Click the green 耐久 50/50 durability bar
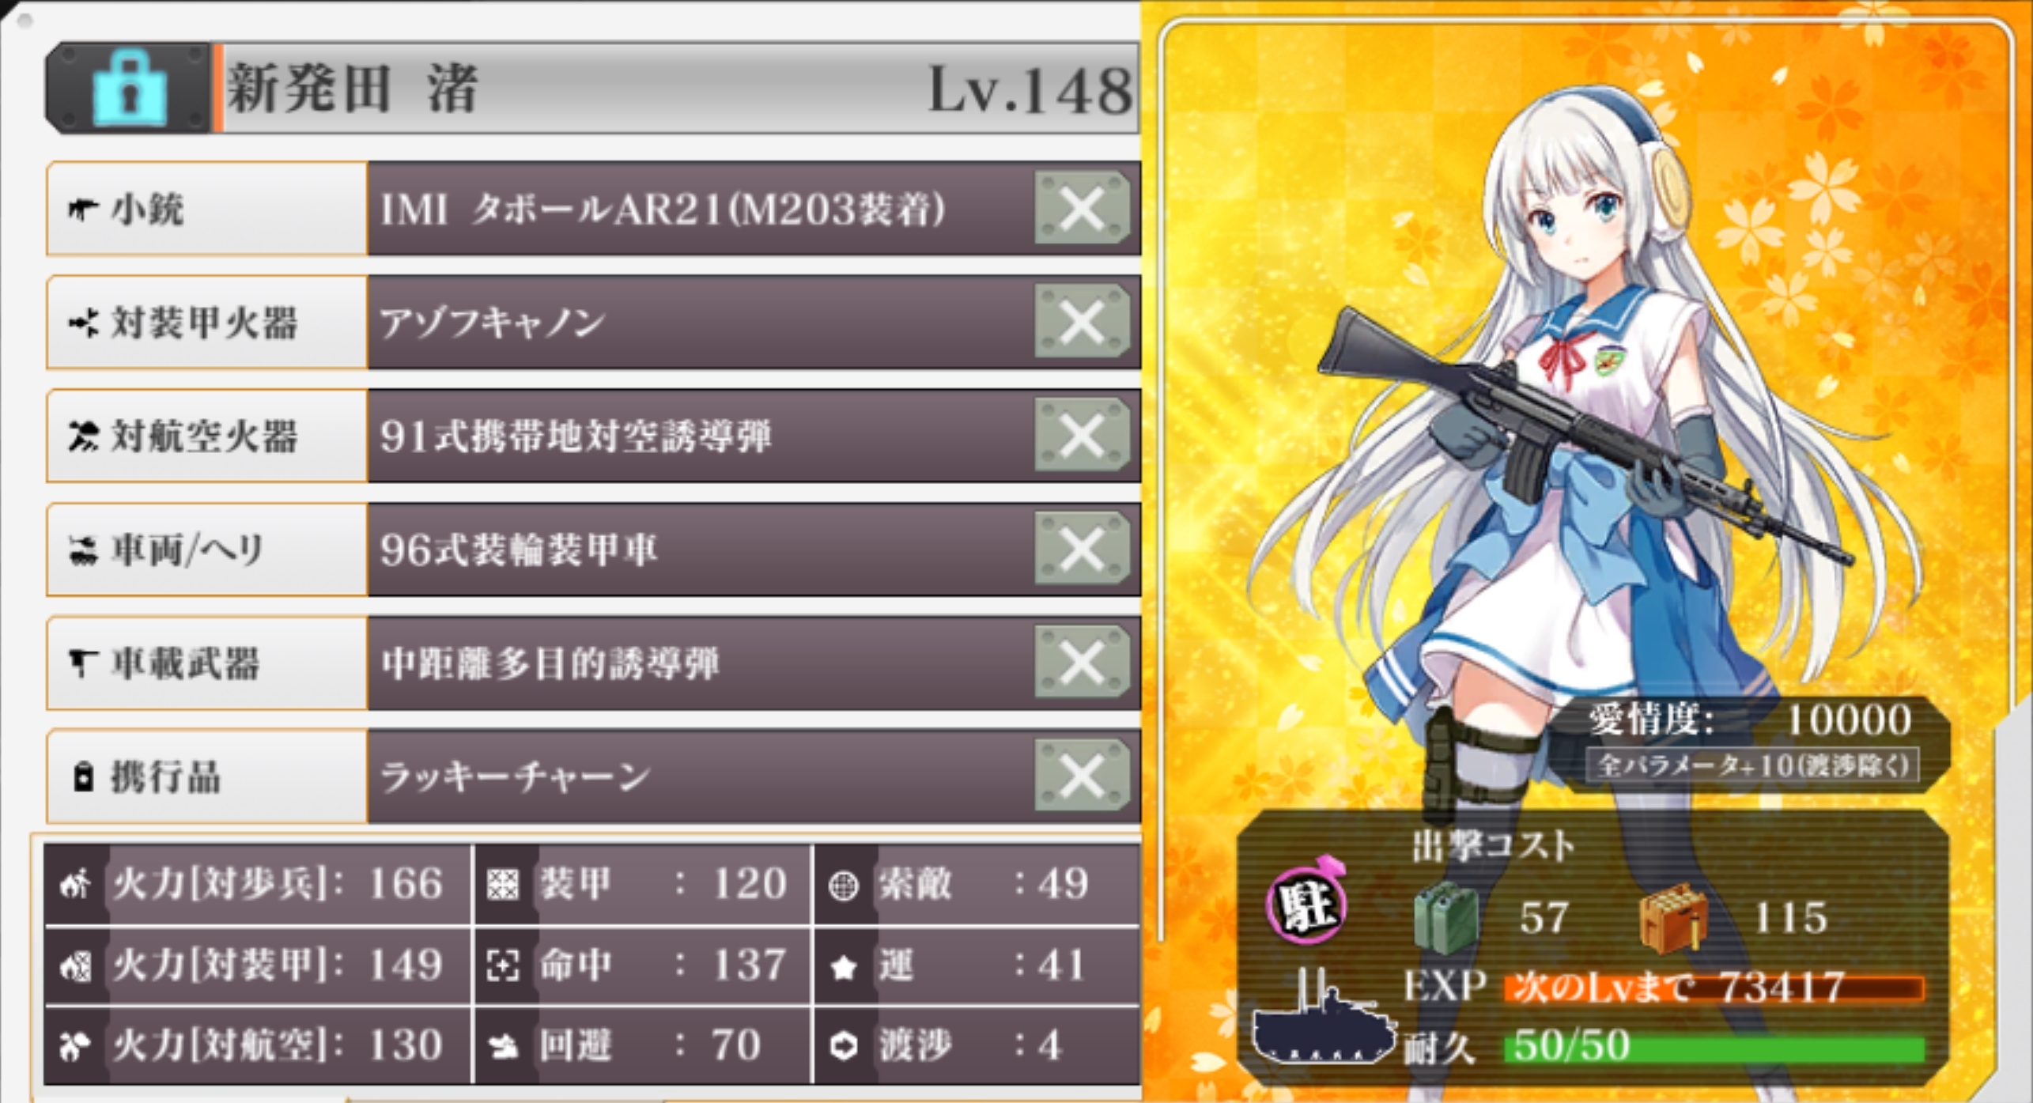Image resolution: width=2033 pixels, height=1103 pixels. [x=1716, y=1045]
